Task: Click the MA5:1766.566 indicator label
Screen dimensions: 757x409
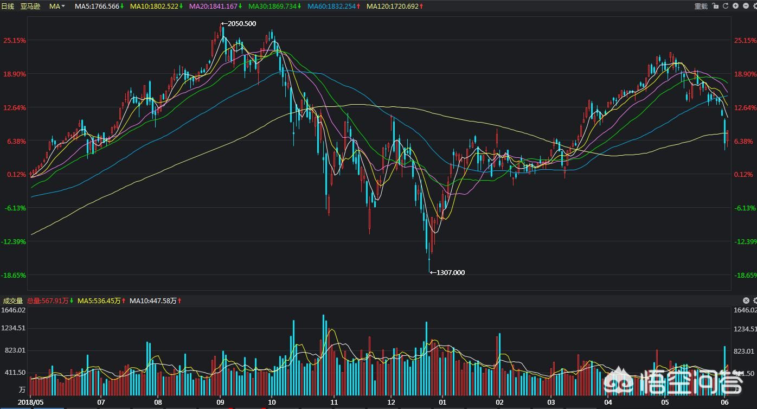Action: [97, 6]
